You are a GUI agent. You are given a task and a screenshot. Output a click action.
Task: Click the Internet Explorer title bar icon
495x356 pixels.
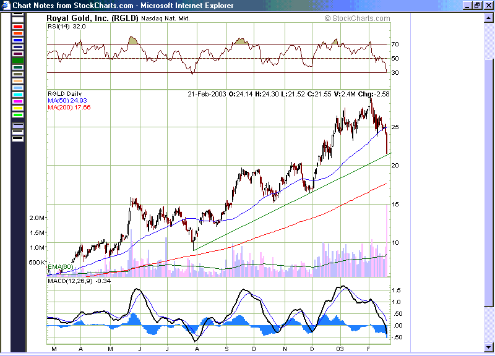(x=6, y=6)
